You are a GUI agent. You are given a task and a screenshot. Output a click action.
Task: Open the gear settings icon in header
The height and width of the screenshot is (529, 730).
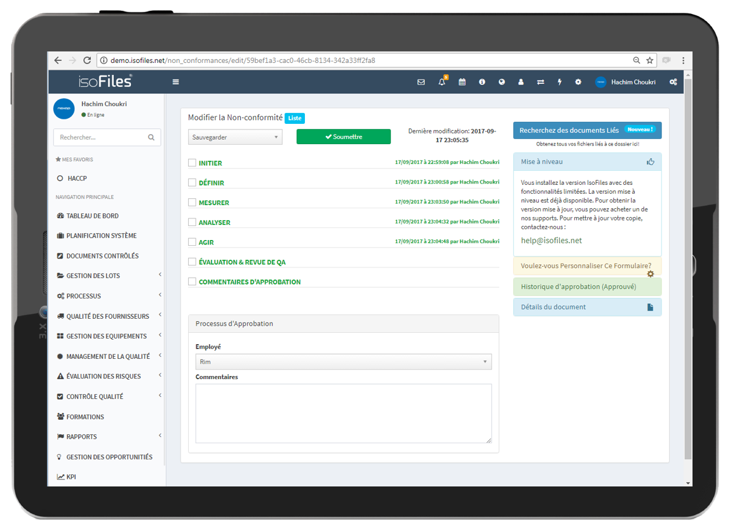[x=578, y=82]
